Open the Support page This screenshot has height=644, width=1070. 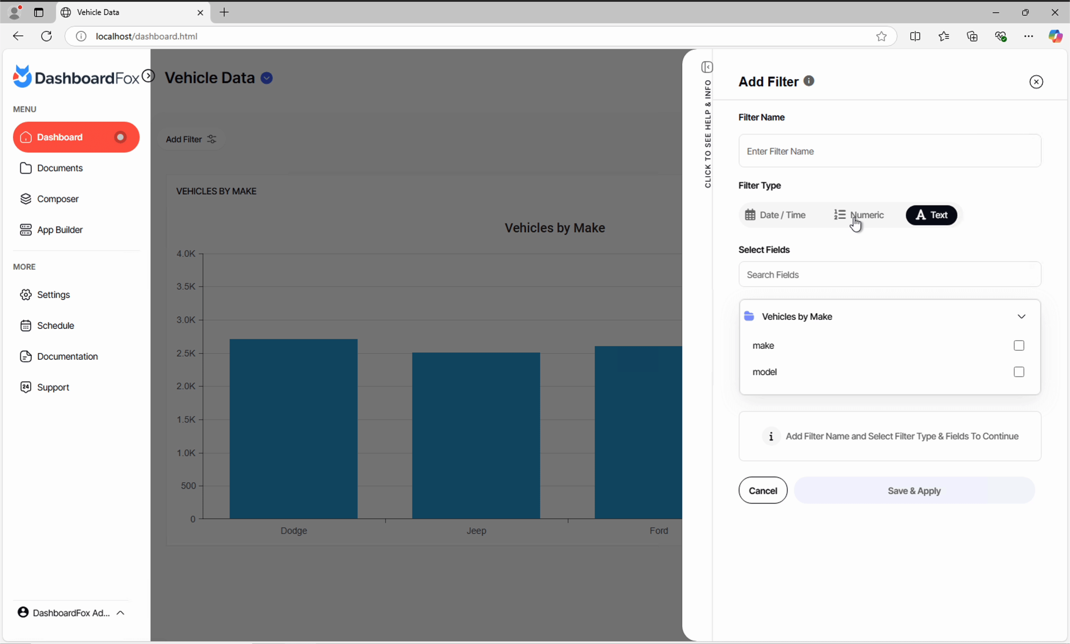pos(53,387)
